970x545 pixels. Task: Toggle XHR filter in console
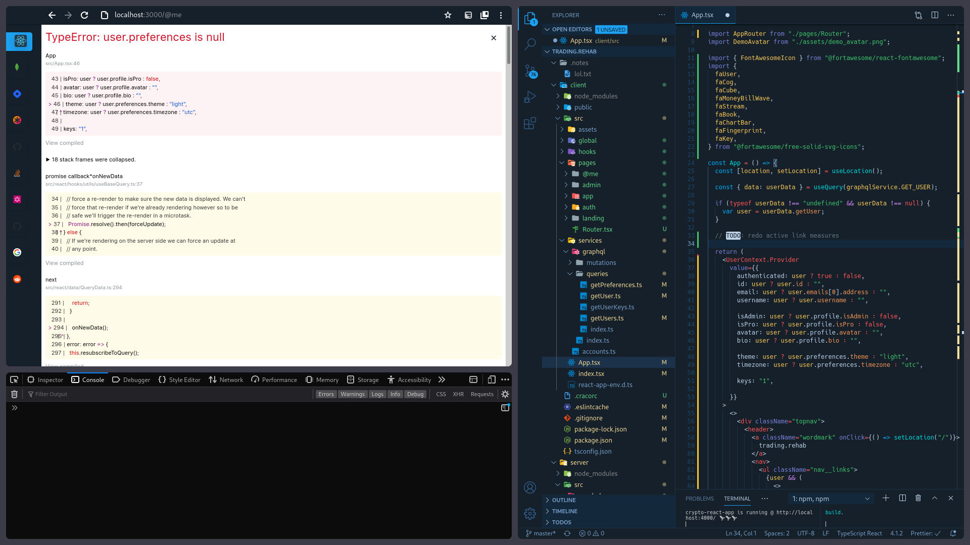point(458,394)
